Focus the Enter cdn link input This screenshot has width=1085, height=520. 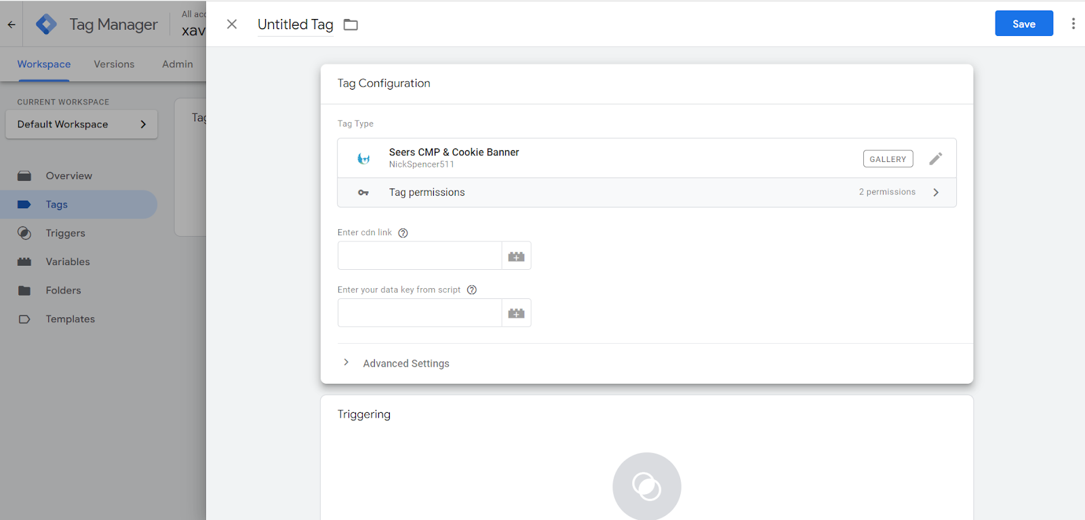pos(420,256)
